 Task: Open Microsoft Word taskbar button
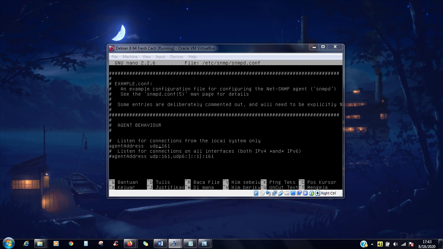160,243
